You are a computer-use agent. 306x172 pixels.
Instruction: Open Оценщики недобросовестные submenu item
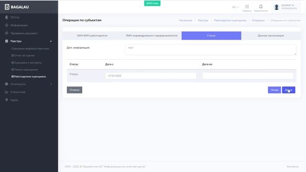[x=30, y=49]
